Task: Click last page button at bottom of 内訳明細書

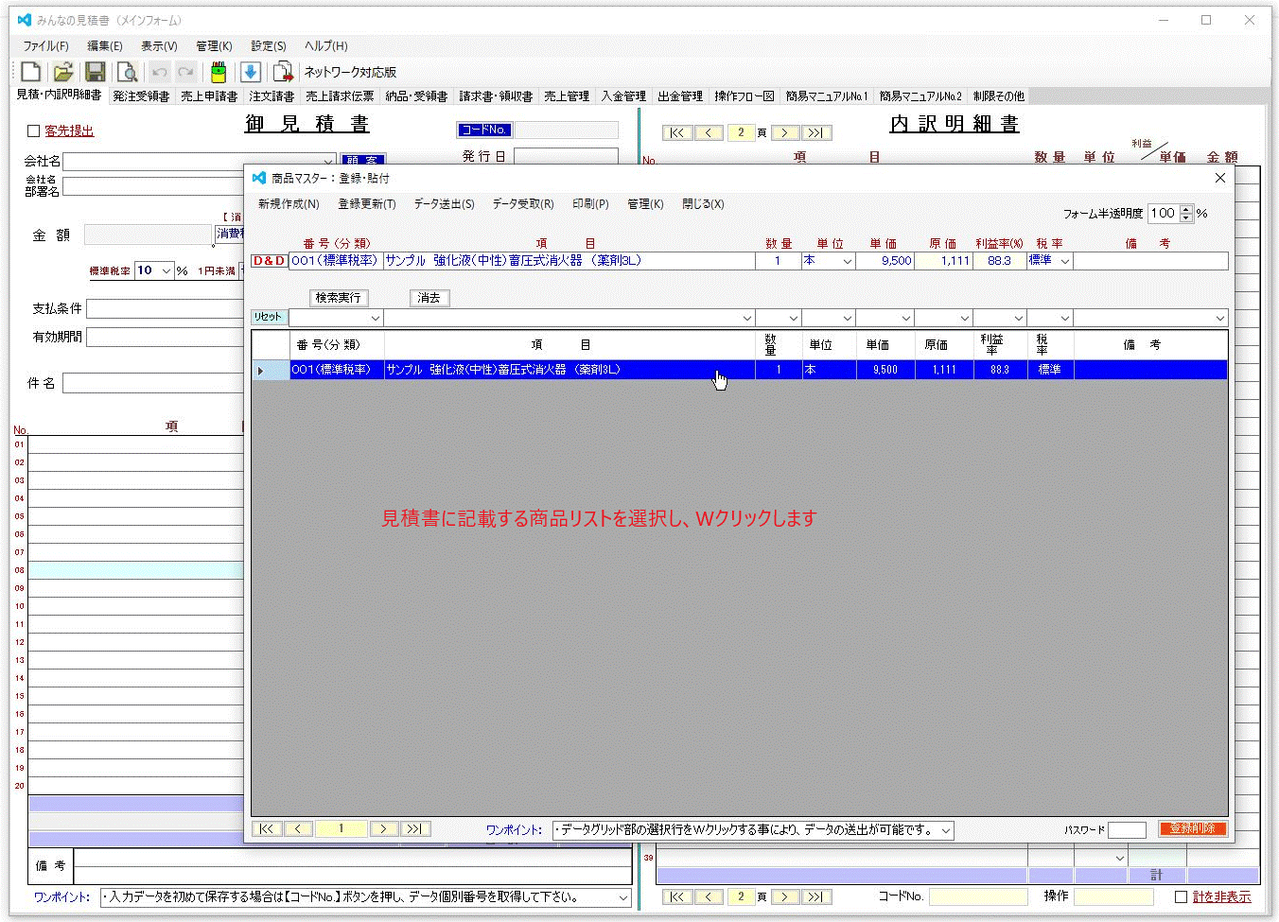Action: (x=815, y=896)
